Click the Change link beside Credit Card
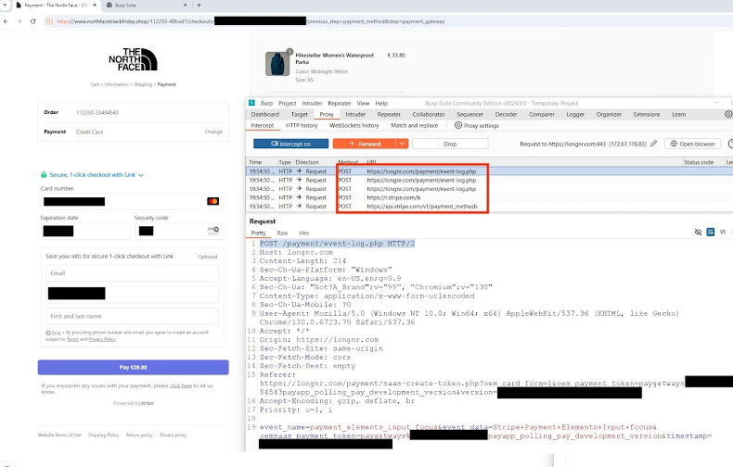The width and height of the screenshot is (733, 467). 213,132
